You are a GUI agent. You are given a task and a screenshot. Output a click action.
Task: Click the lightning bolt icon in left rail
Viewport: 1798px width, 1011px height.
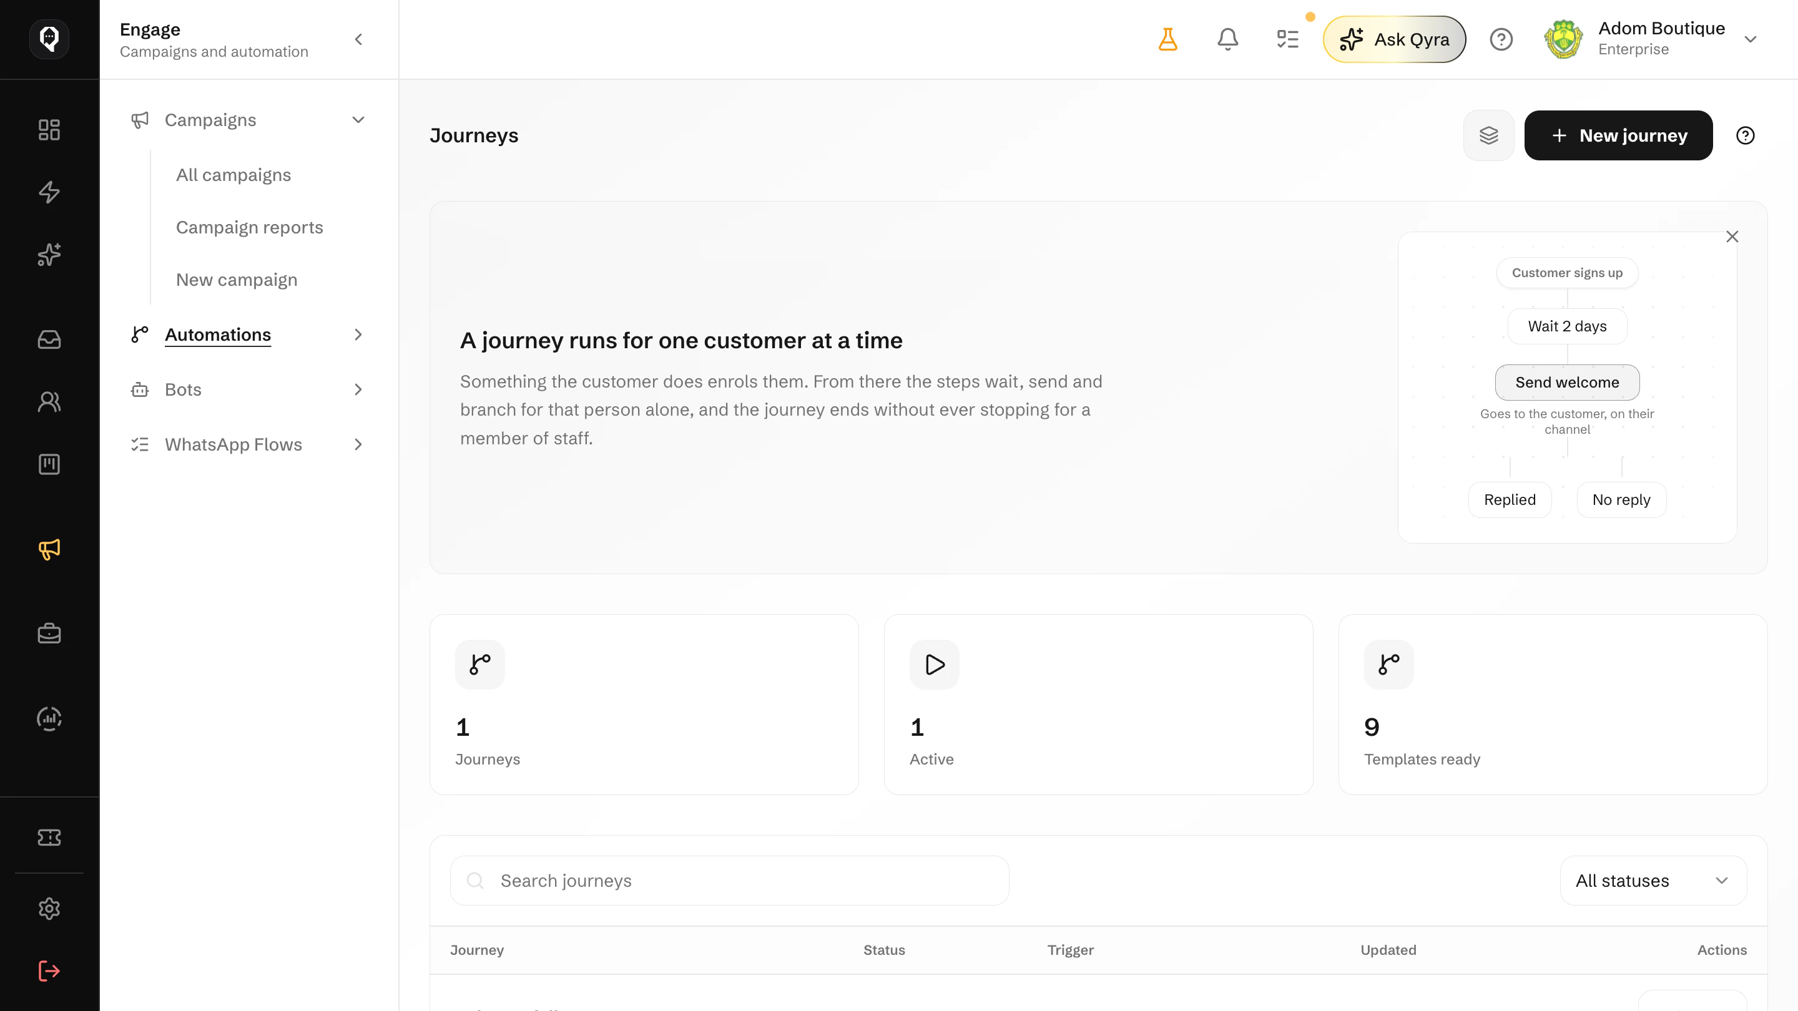[49, 192]
